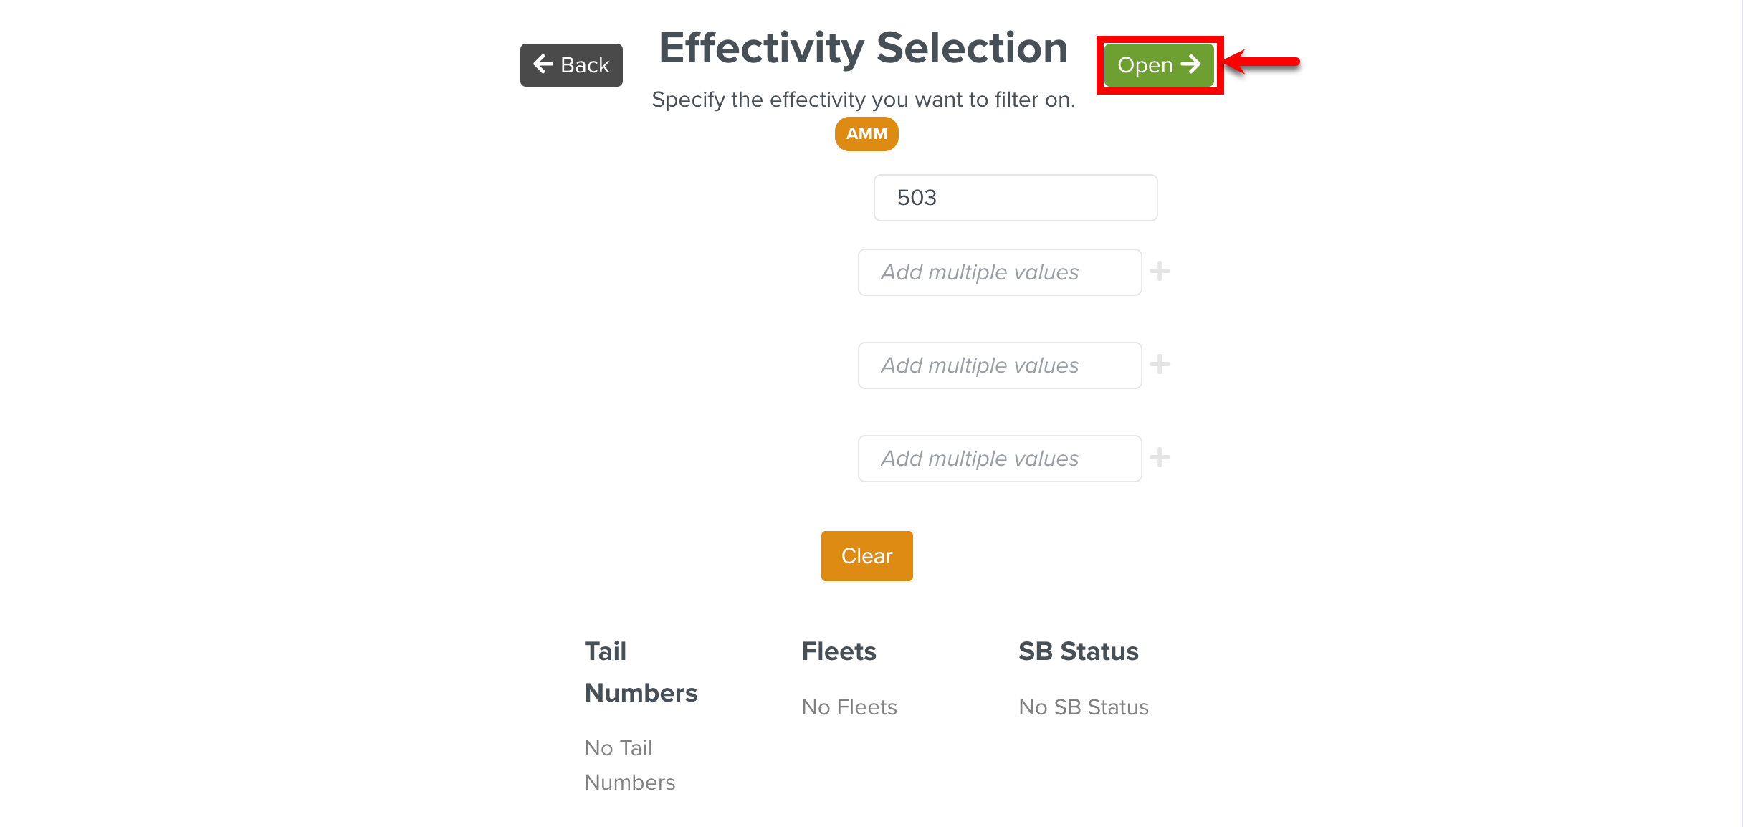Click the Fleets heading

click(839, 651)
